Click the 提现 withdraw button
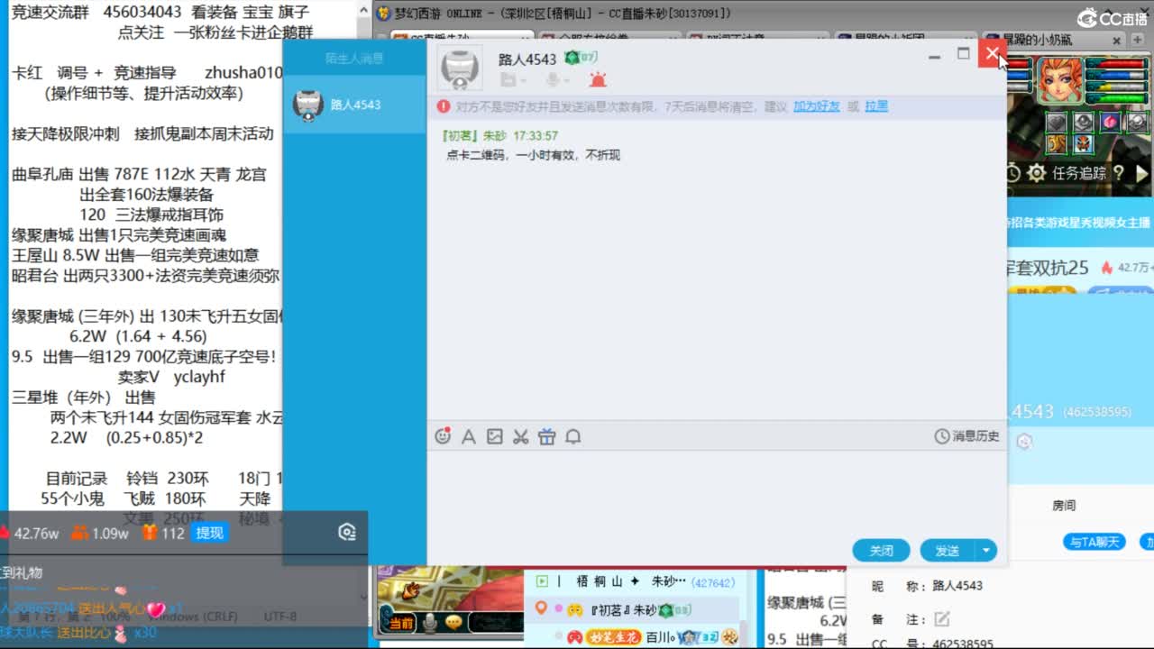The width and height of the screenshot is (1154, 649). pyautogui.click(x=209, y=533)
